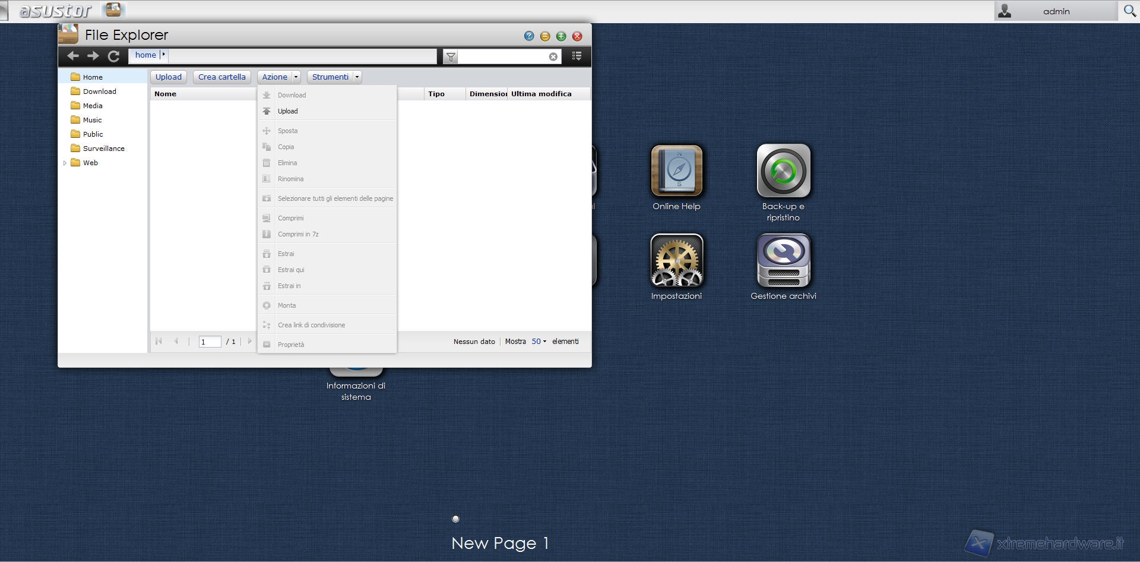Select Proprietà in the Azione menu
Image resolution: width=1140 pixels, height=562 pixels.
point(291,345)
